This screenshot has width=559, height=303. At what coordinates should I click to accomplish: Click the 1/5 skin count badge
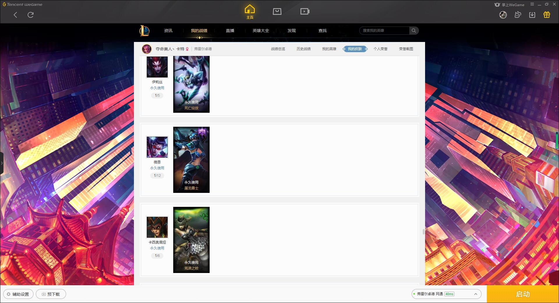157,96
